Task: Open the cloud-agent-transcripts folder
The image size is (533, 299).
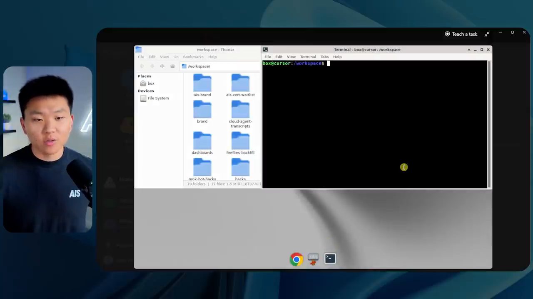Action: [x=240, y=114]
